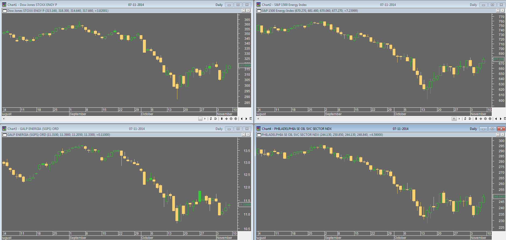Step S&P 1500 chart forward with right arrow
Image resolution: width=506 pixels, height=240 pixels.
pyautogui.click(x=501, y=119)
